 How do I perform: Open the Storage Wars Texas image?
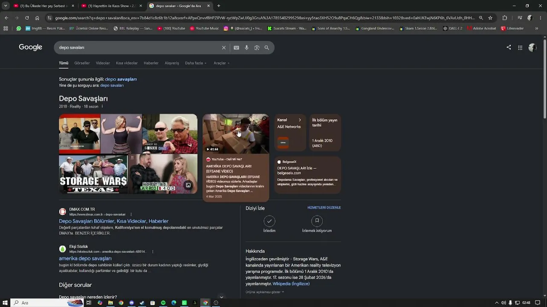click(x=93, y=174)
